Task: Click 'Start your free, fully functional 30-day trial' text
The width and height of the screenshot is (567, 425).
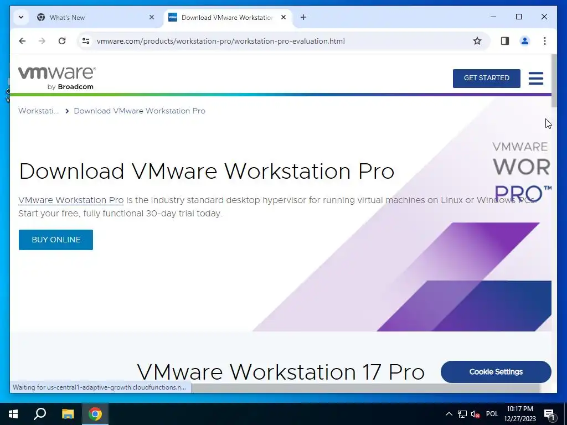Action: [x=120, y=214]
